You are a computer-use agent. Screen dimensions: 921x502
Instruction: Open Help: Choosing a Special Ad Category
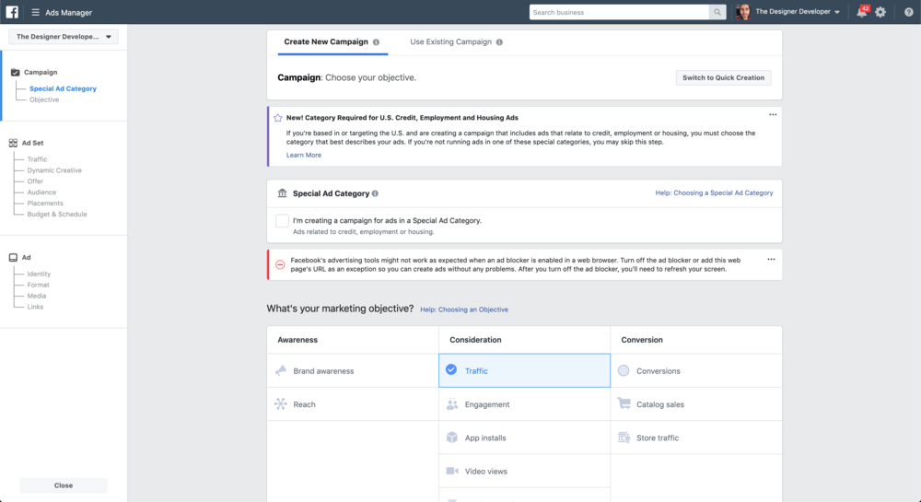tap(715, 193)
